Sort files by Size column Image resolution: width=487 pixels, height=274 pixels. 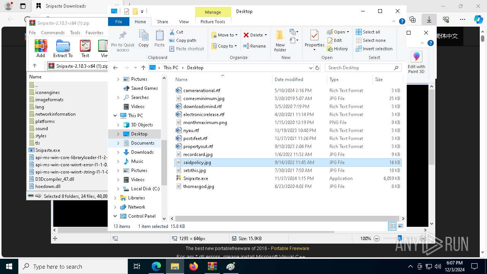pyautogui.click(x=387, y=80)
